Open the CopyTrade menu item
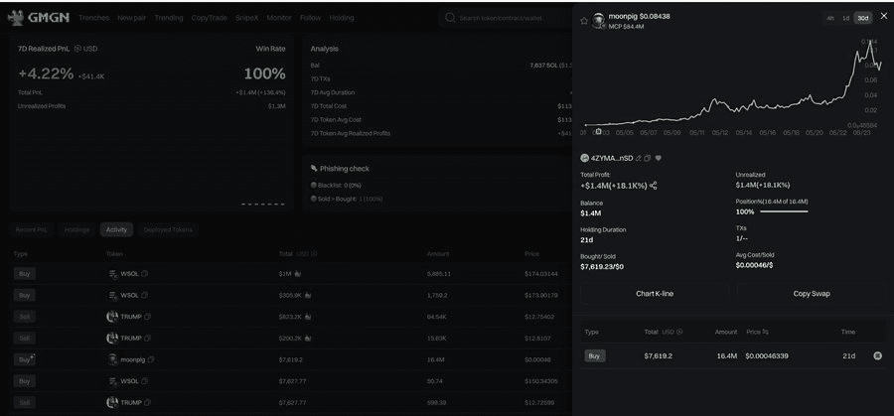 tap(209, 18)
